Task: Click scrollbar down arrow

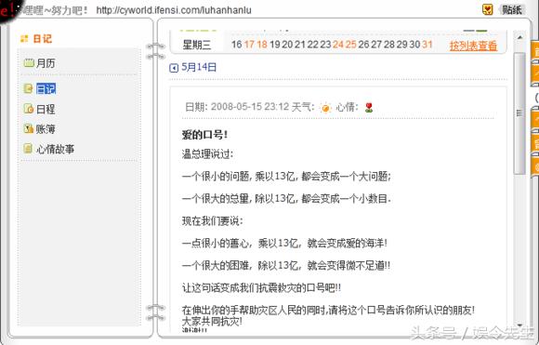Action: [519, 325]
